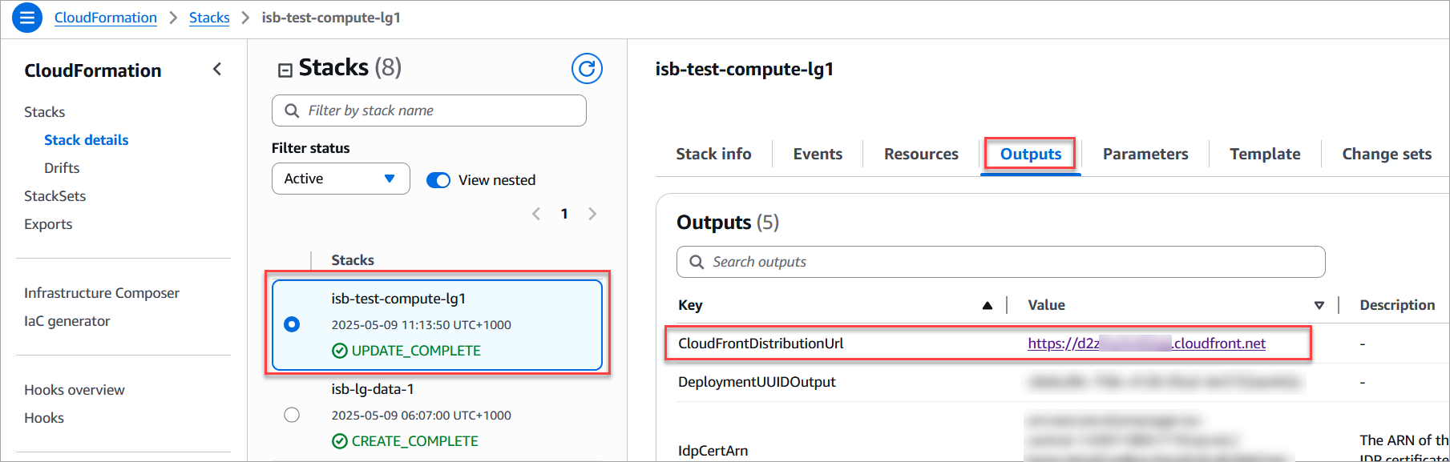Click page number 1 in stacks pagination
The image size is (1450, 462).
[564, 214]
